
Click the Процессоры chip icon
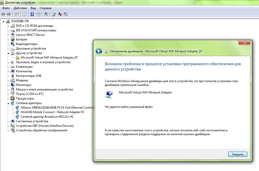13,99
